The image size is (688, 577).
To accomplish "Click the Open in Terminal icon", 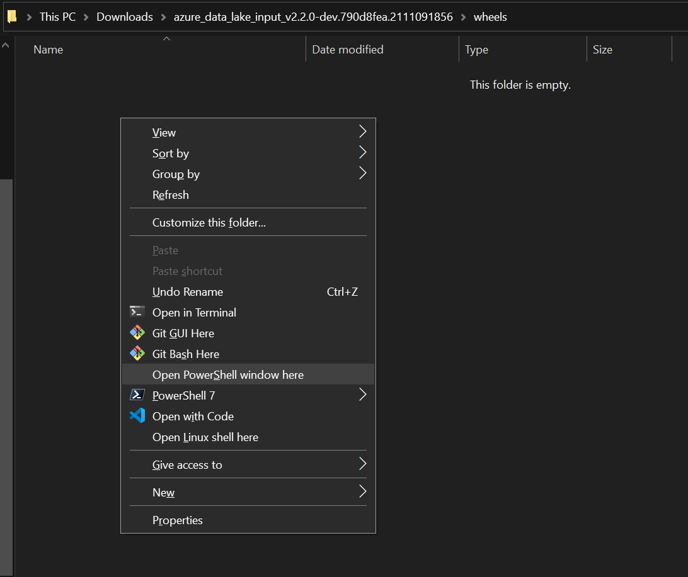I will [x=137, y=311].
